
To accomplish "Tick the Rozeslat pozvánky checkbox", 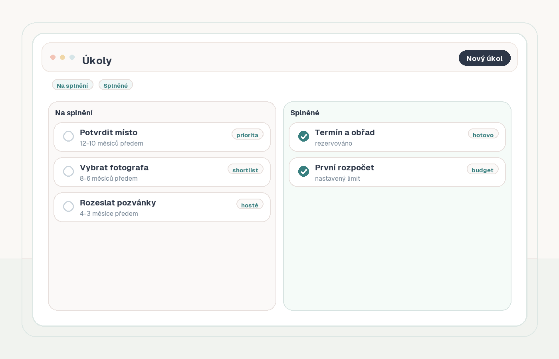I will [x=68, y=207].
